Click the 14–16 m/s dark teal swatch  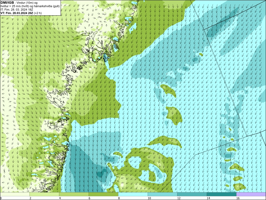tap(222, 194)
